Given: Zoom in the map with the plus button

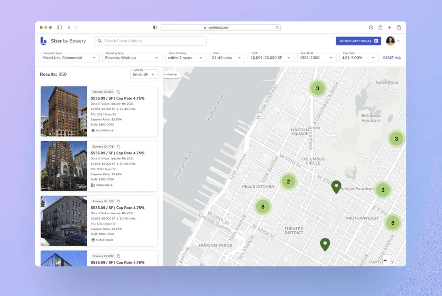Looking at the screenshot, I should coord(385,261).
